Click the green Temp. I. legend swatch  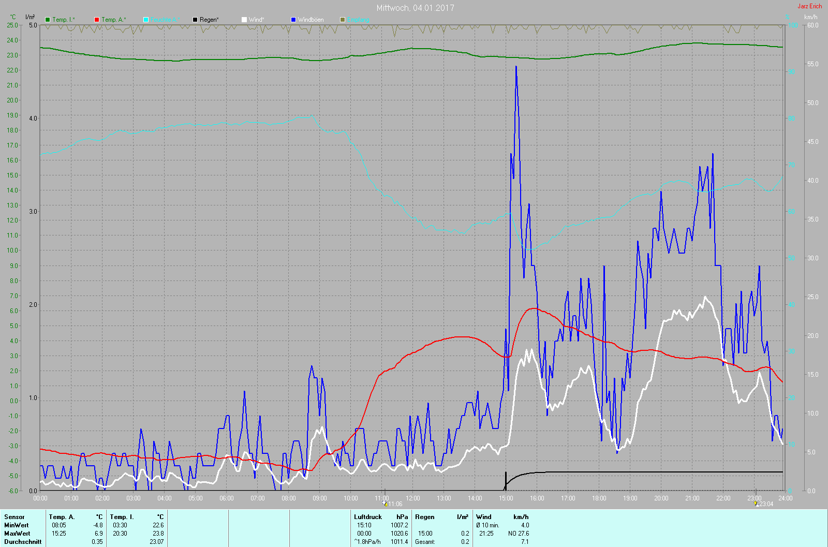click(x=48, y=20)
